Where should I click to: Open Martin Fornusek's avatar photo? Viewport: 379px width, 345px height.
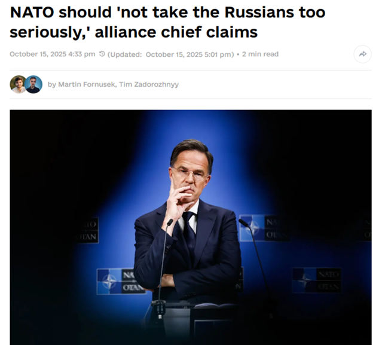click(x=17, y=84)
